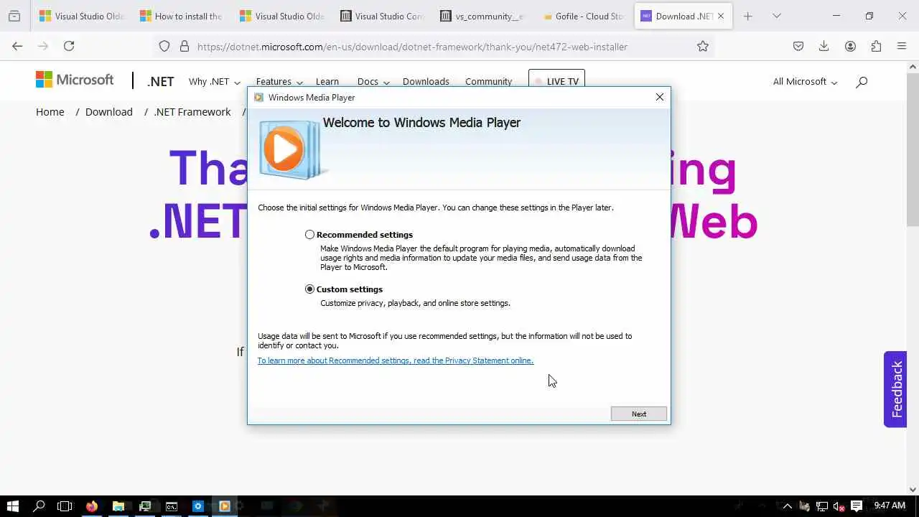The width and height of the screenshot is (919, 517).
Task: Open the Firefox extensions puzzle icon
Action: click(876, 46)
